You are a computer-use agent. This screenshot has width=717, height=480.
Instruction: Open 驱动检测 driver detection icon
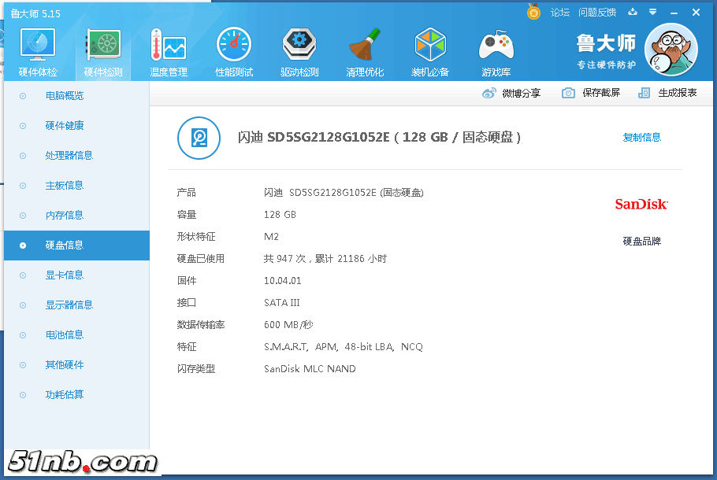pyautogui.click(x=299, y=52)
